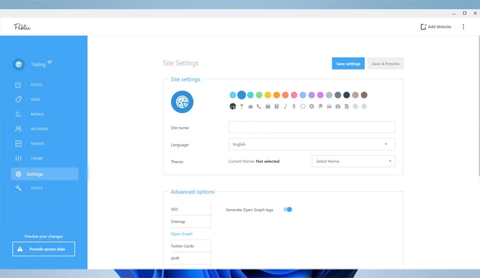Pick the yellow color swatch

(x=268, y=95)
